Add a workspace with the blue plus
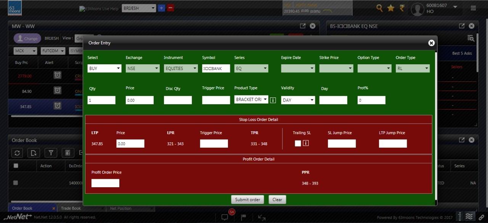This screenshot has height=223, width=488. point(161,8)
